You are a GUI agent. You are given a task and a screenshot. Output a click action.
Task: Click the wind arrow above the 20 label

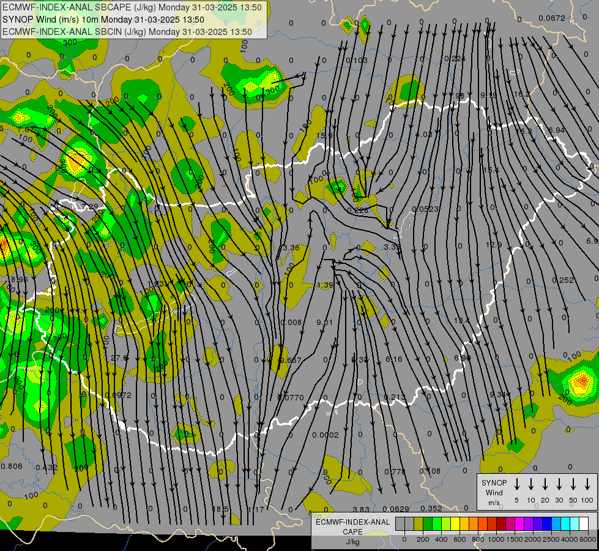(545, 484)
